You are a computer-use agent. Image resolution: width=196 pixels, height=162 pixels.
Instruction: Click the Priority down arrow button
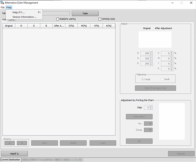coord(22,143)
